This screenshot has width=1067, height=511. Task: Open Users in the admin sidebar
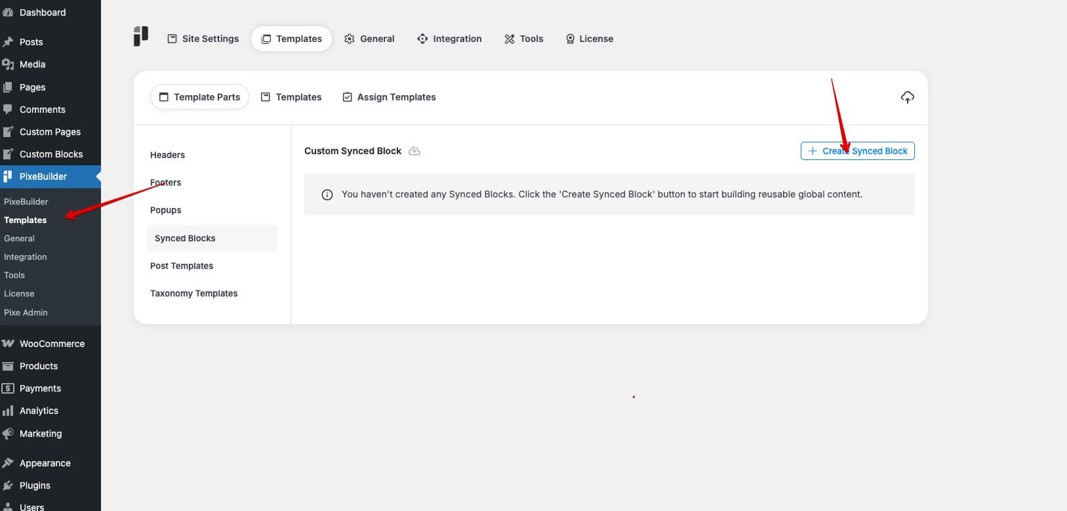(50, 506)
